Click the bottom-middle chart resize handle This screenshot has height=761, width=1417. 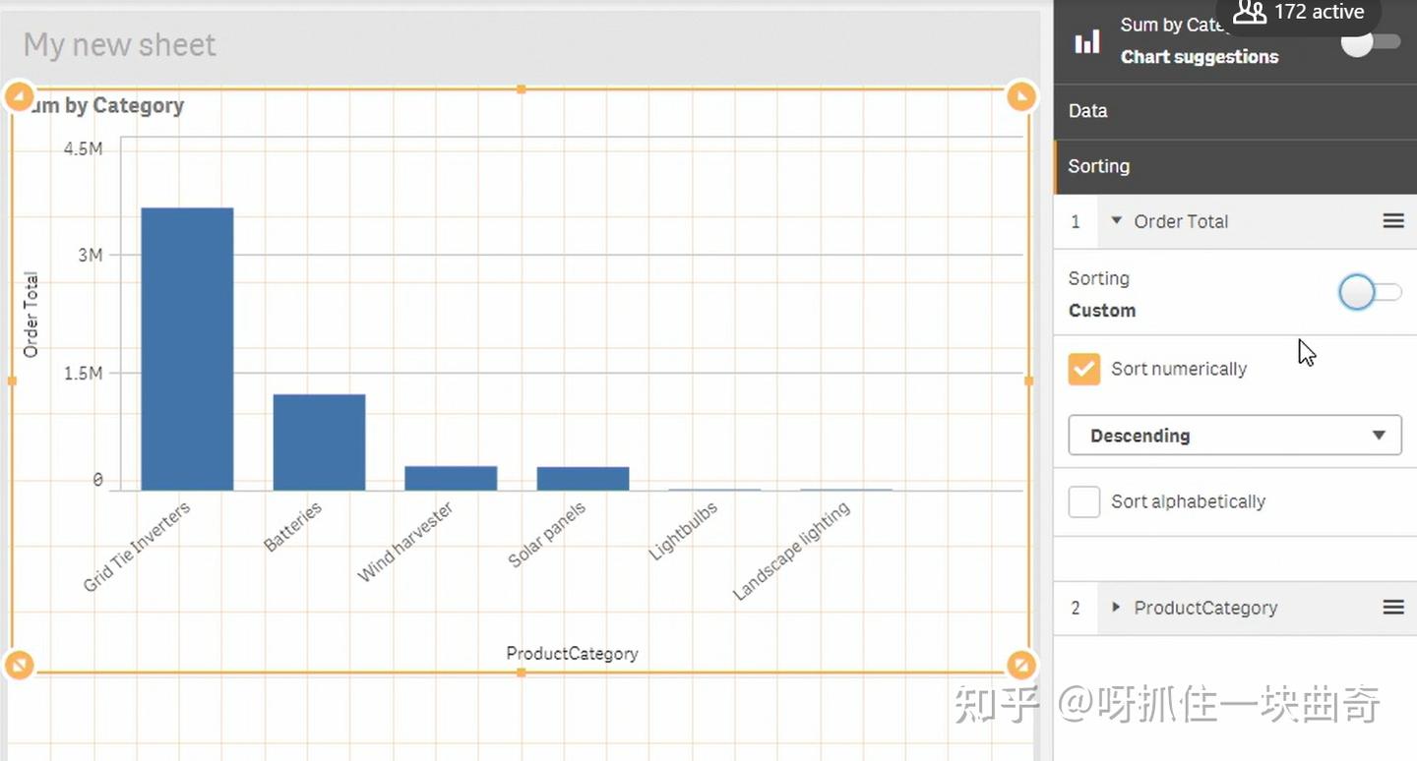pos(522,673)
